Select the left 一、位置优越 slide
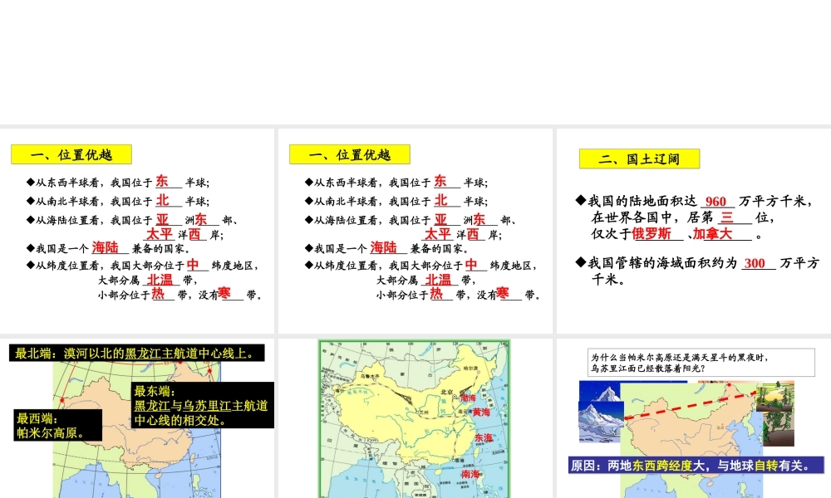The height and width of the screenshot is (498, 831). pyautogui.click(x=137, y=231)
